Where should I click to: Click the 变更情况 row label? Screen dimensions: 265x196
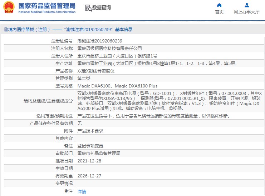(64, 184)
